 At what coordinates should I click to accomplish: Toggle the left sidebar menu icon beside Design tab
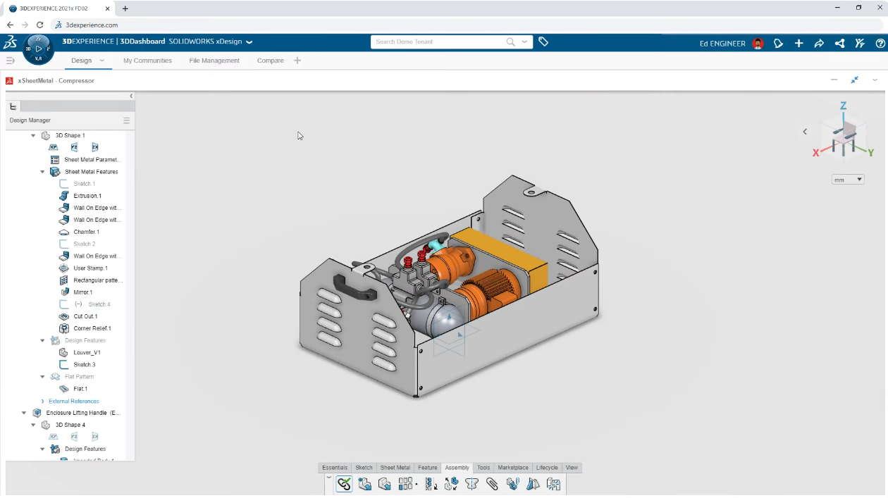11,61
